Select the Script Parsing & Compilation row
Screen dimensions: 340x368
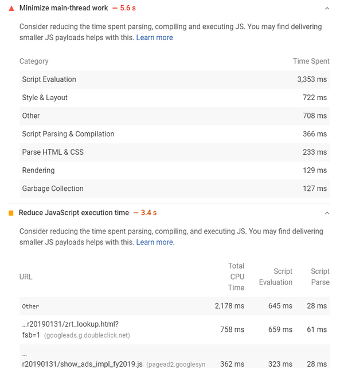[174, 134]
